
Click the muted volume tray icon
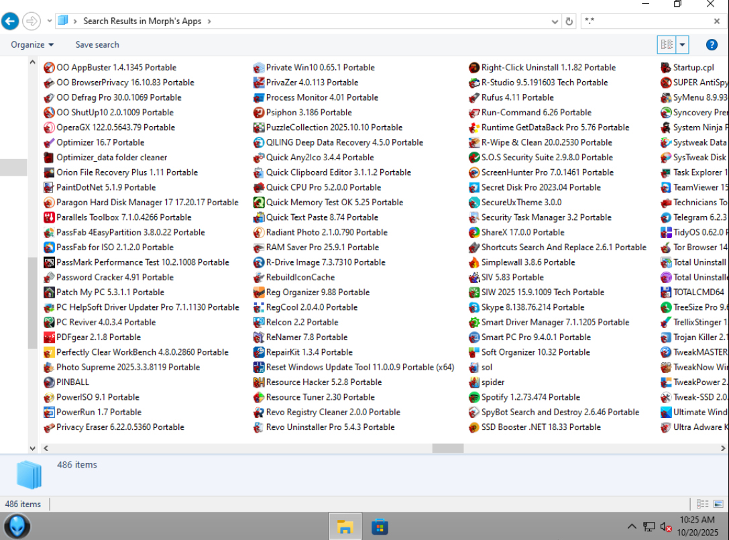click(665, 527)
